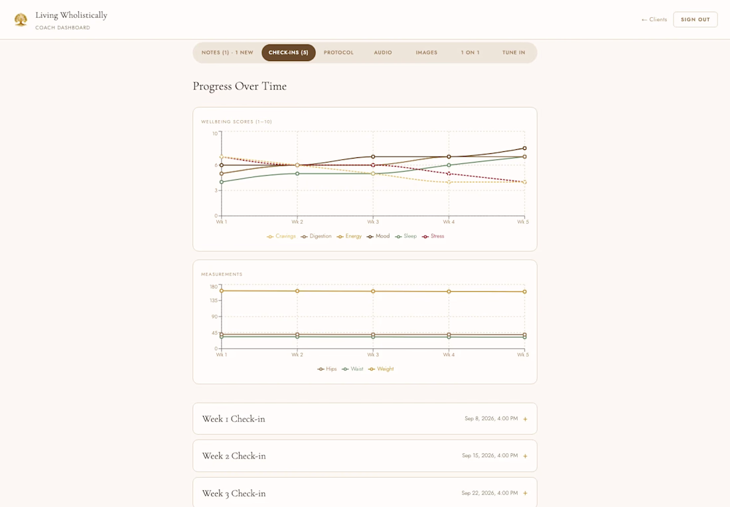This screenshot has width=730, height=507.
Task: Click the "Week 1 Check-in" title
Action: tap(234, 419)
